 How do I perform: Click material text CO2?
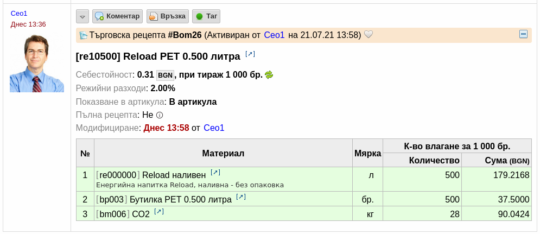point(141,214)
